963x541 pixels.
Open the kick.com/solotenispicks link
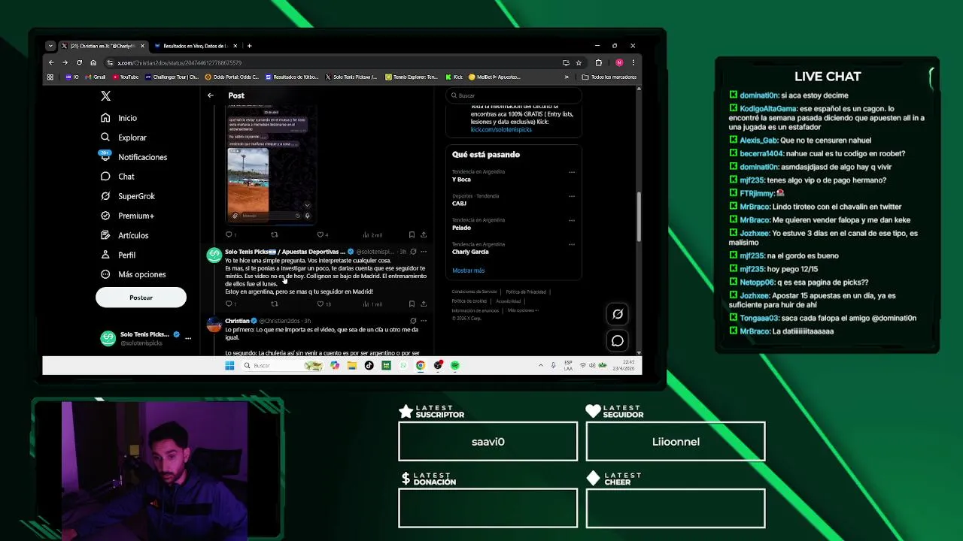[501, 129]
